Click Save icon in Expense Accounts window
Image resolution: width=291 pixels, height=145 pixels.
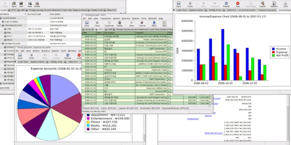(x=20, y=56)
